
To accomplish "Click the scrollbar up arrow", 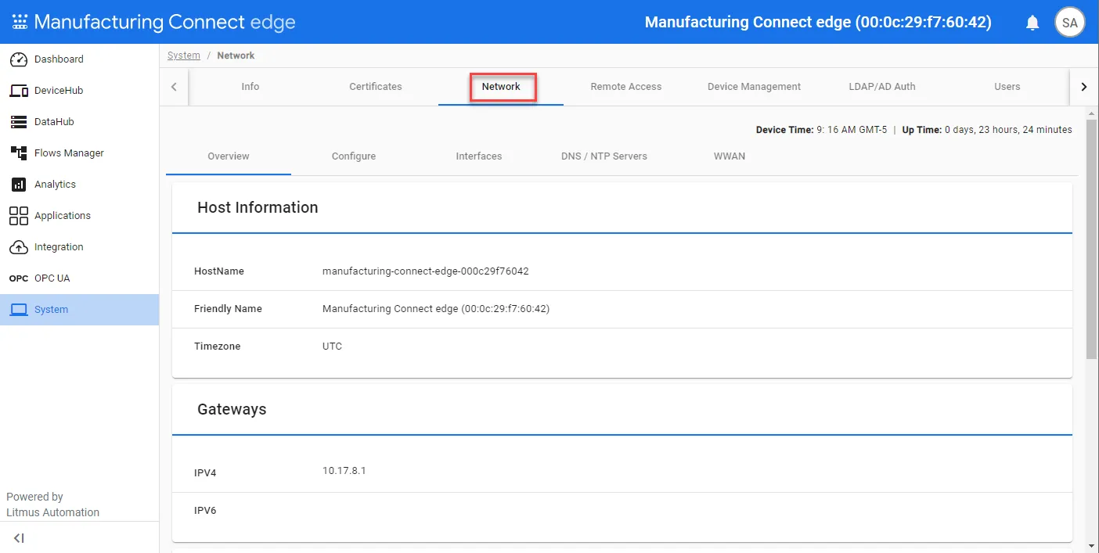I will point(1092,113).
